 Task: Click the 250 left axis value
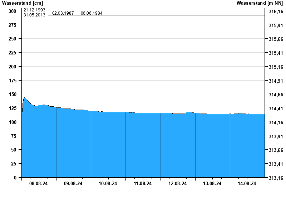click(13, 39)
